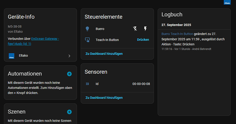
Task: Add a new scene with plus icon
Action: point(69,112)
